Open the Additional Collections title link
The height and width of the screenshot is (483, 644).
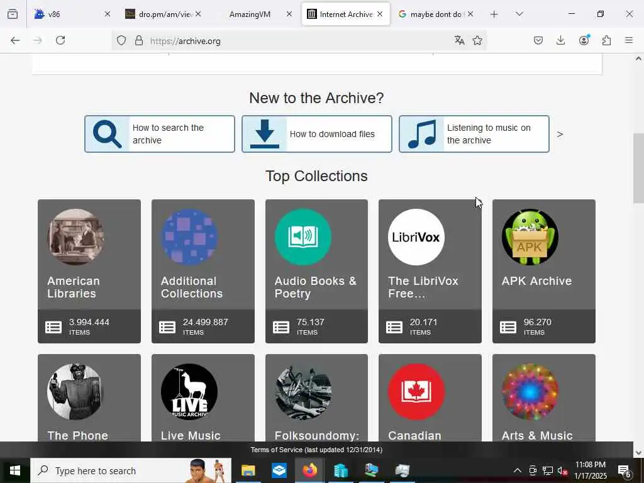pos(191,287)
